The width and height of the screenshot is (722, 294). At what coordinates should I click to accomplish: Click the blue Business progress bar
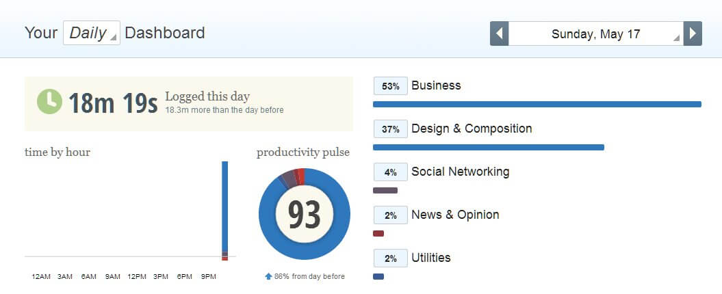(537, 105)
